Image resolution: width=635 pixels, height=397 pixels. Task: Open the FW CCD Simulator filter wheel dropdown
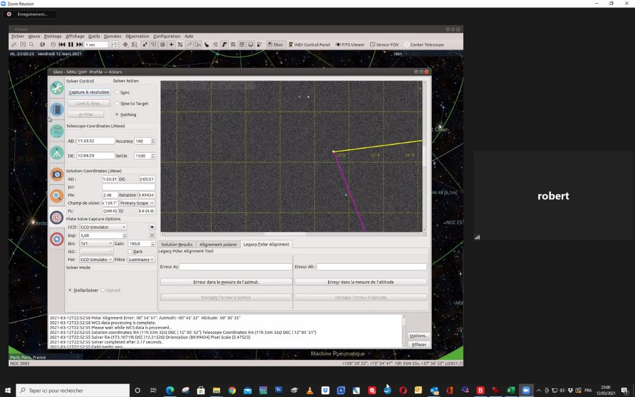pyautogui.click(x=96, y=259)
